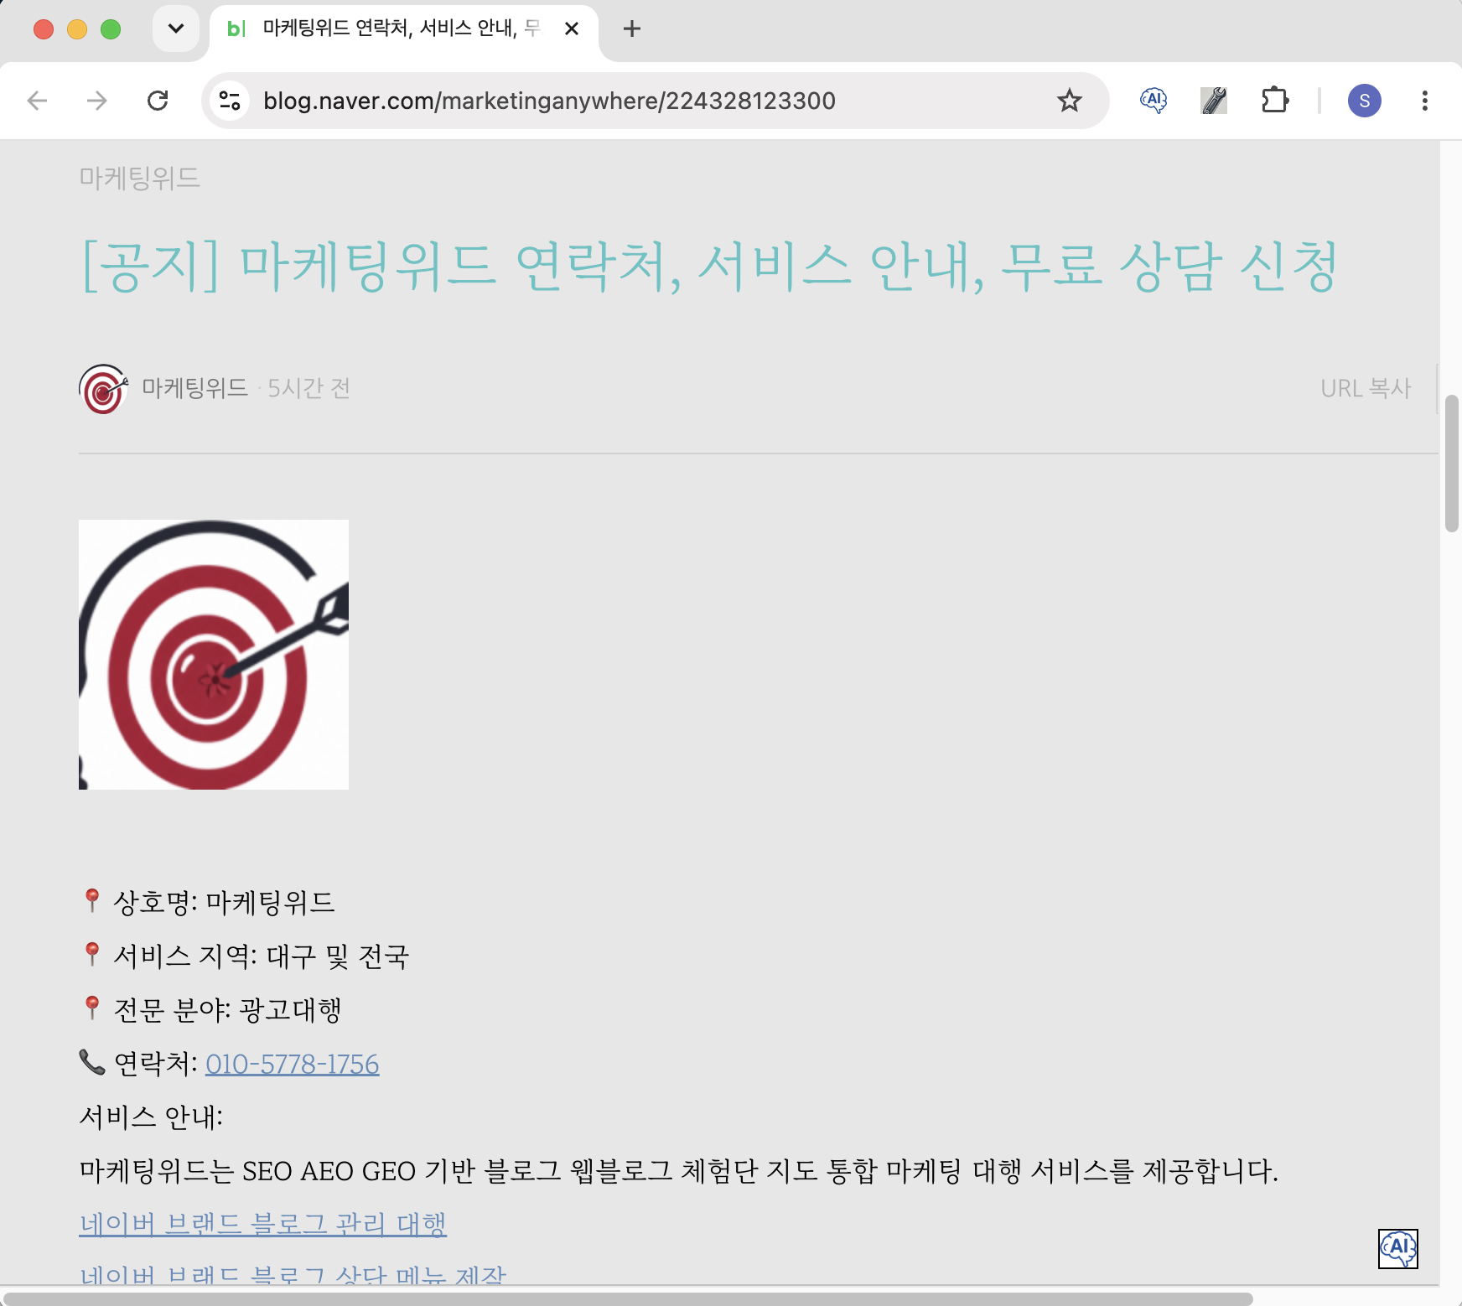Open the Extensions puzzle piece menu

[x=1275, y=101]
